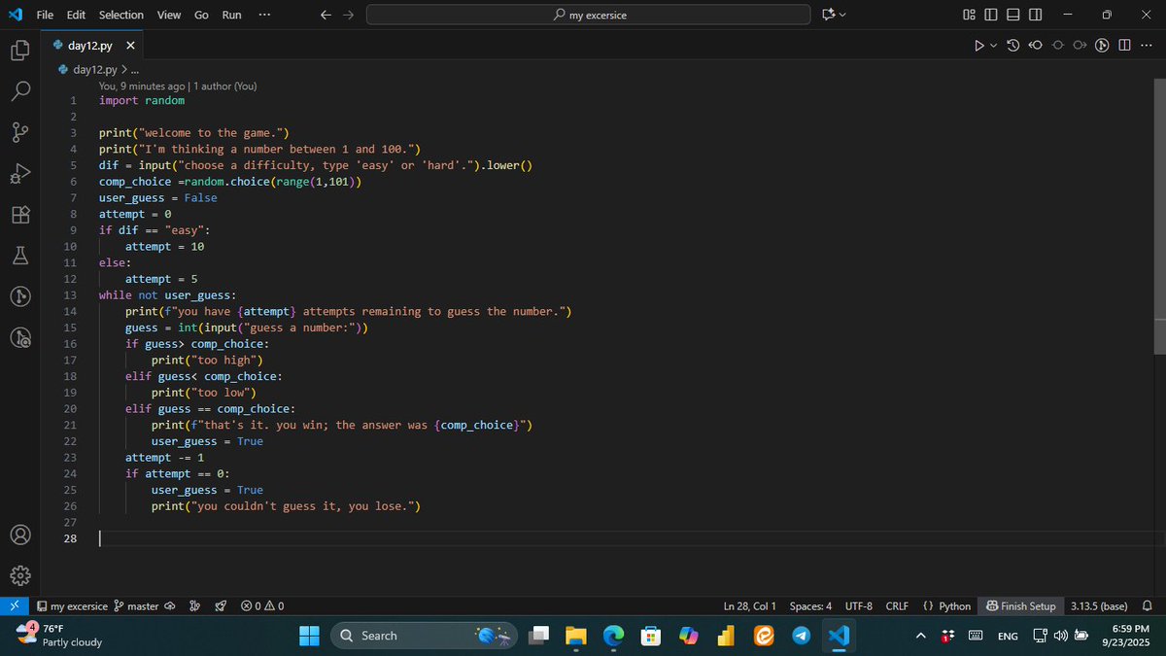1166x656 pixels.
Task: Open the Run and Debug view
Action: coord(19,174)
